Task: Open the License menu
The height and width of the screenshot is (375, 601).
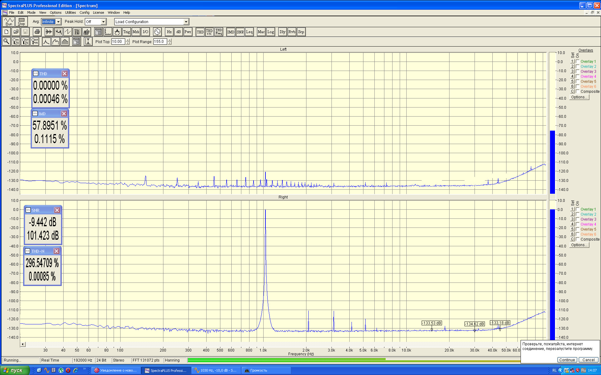Action: 98,12
